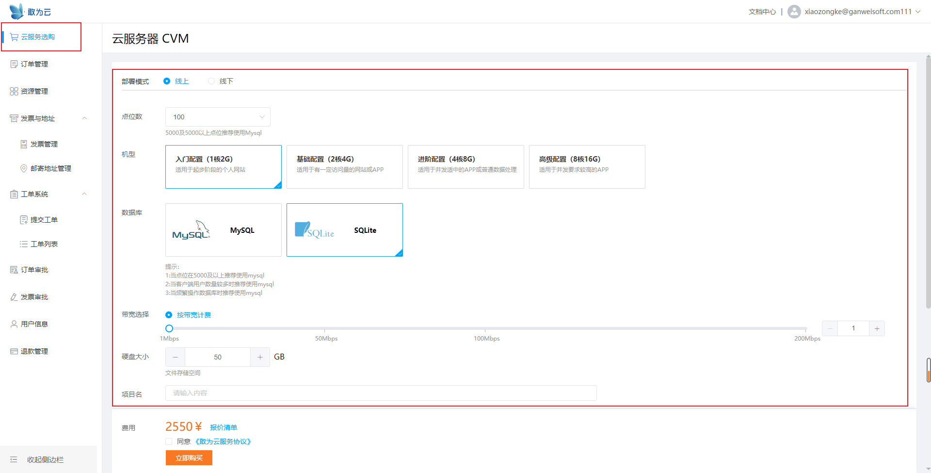Open the 报价清单 link
The image size is (931, 473).
[x=224, y=427]
